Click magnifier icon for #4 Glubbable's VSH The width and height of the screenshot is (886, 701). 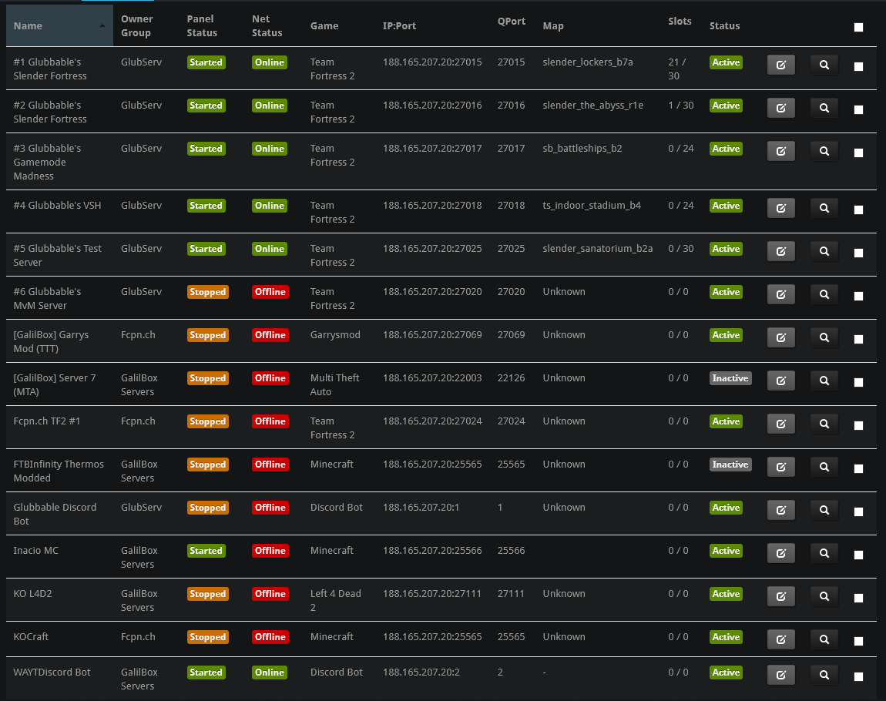(x=824, y=209)
